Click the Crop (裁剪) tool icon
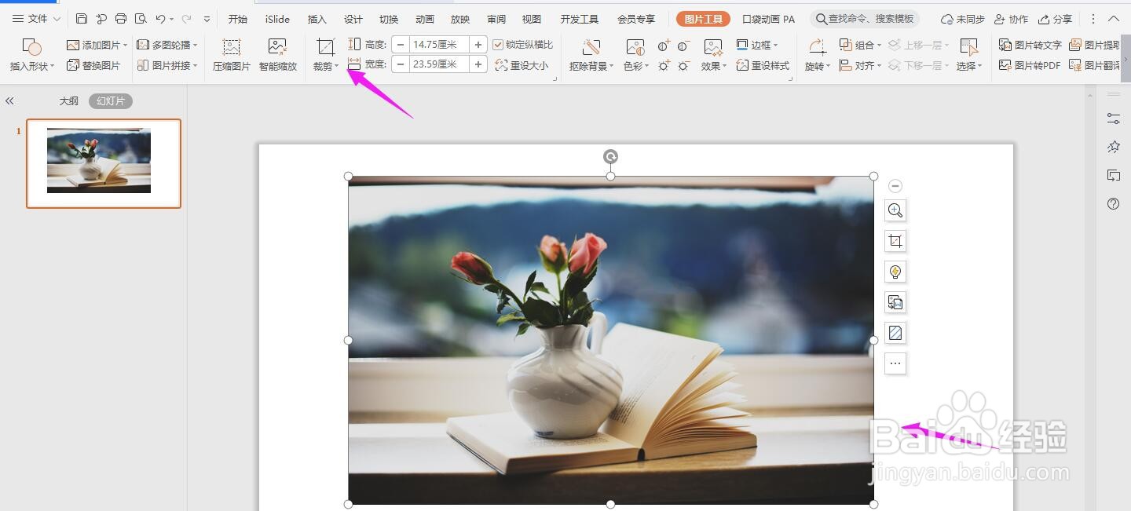The image size is (1131, 511). tap(326, 47)
